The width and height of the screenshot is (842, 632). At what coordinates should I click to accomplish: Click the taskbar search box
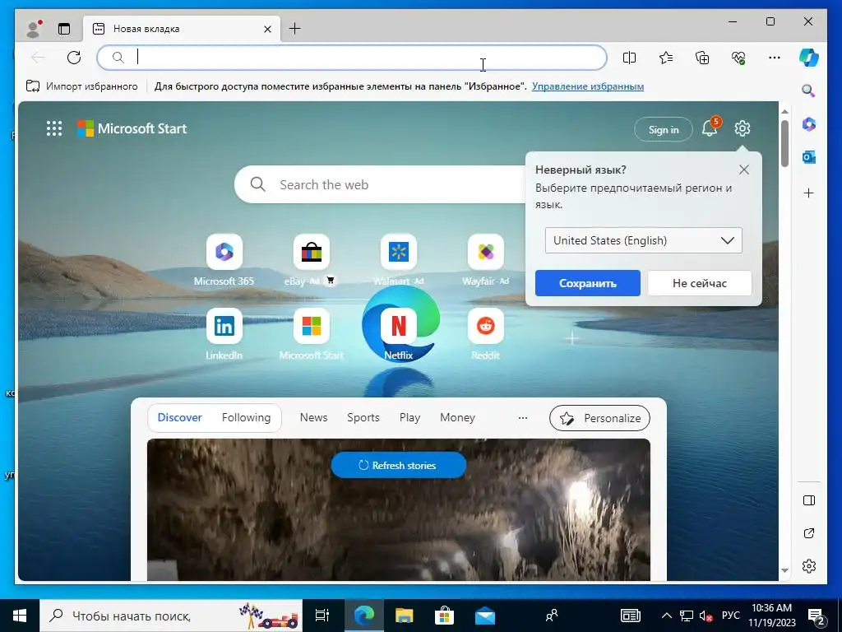click(x=171, y=616)
